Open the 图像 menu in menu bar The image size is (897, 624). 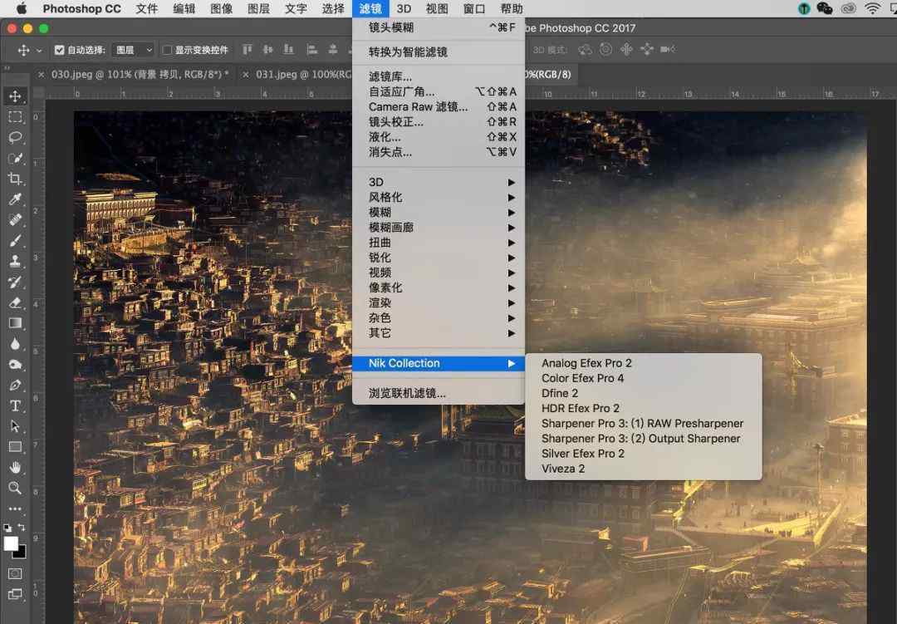coord(222,8)
